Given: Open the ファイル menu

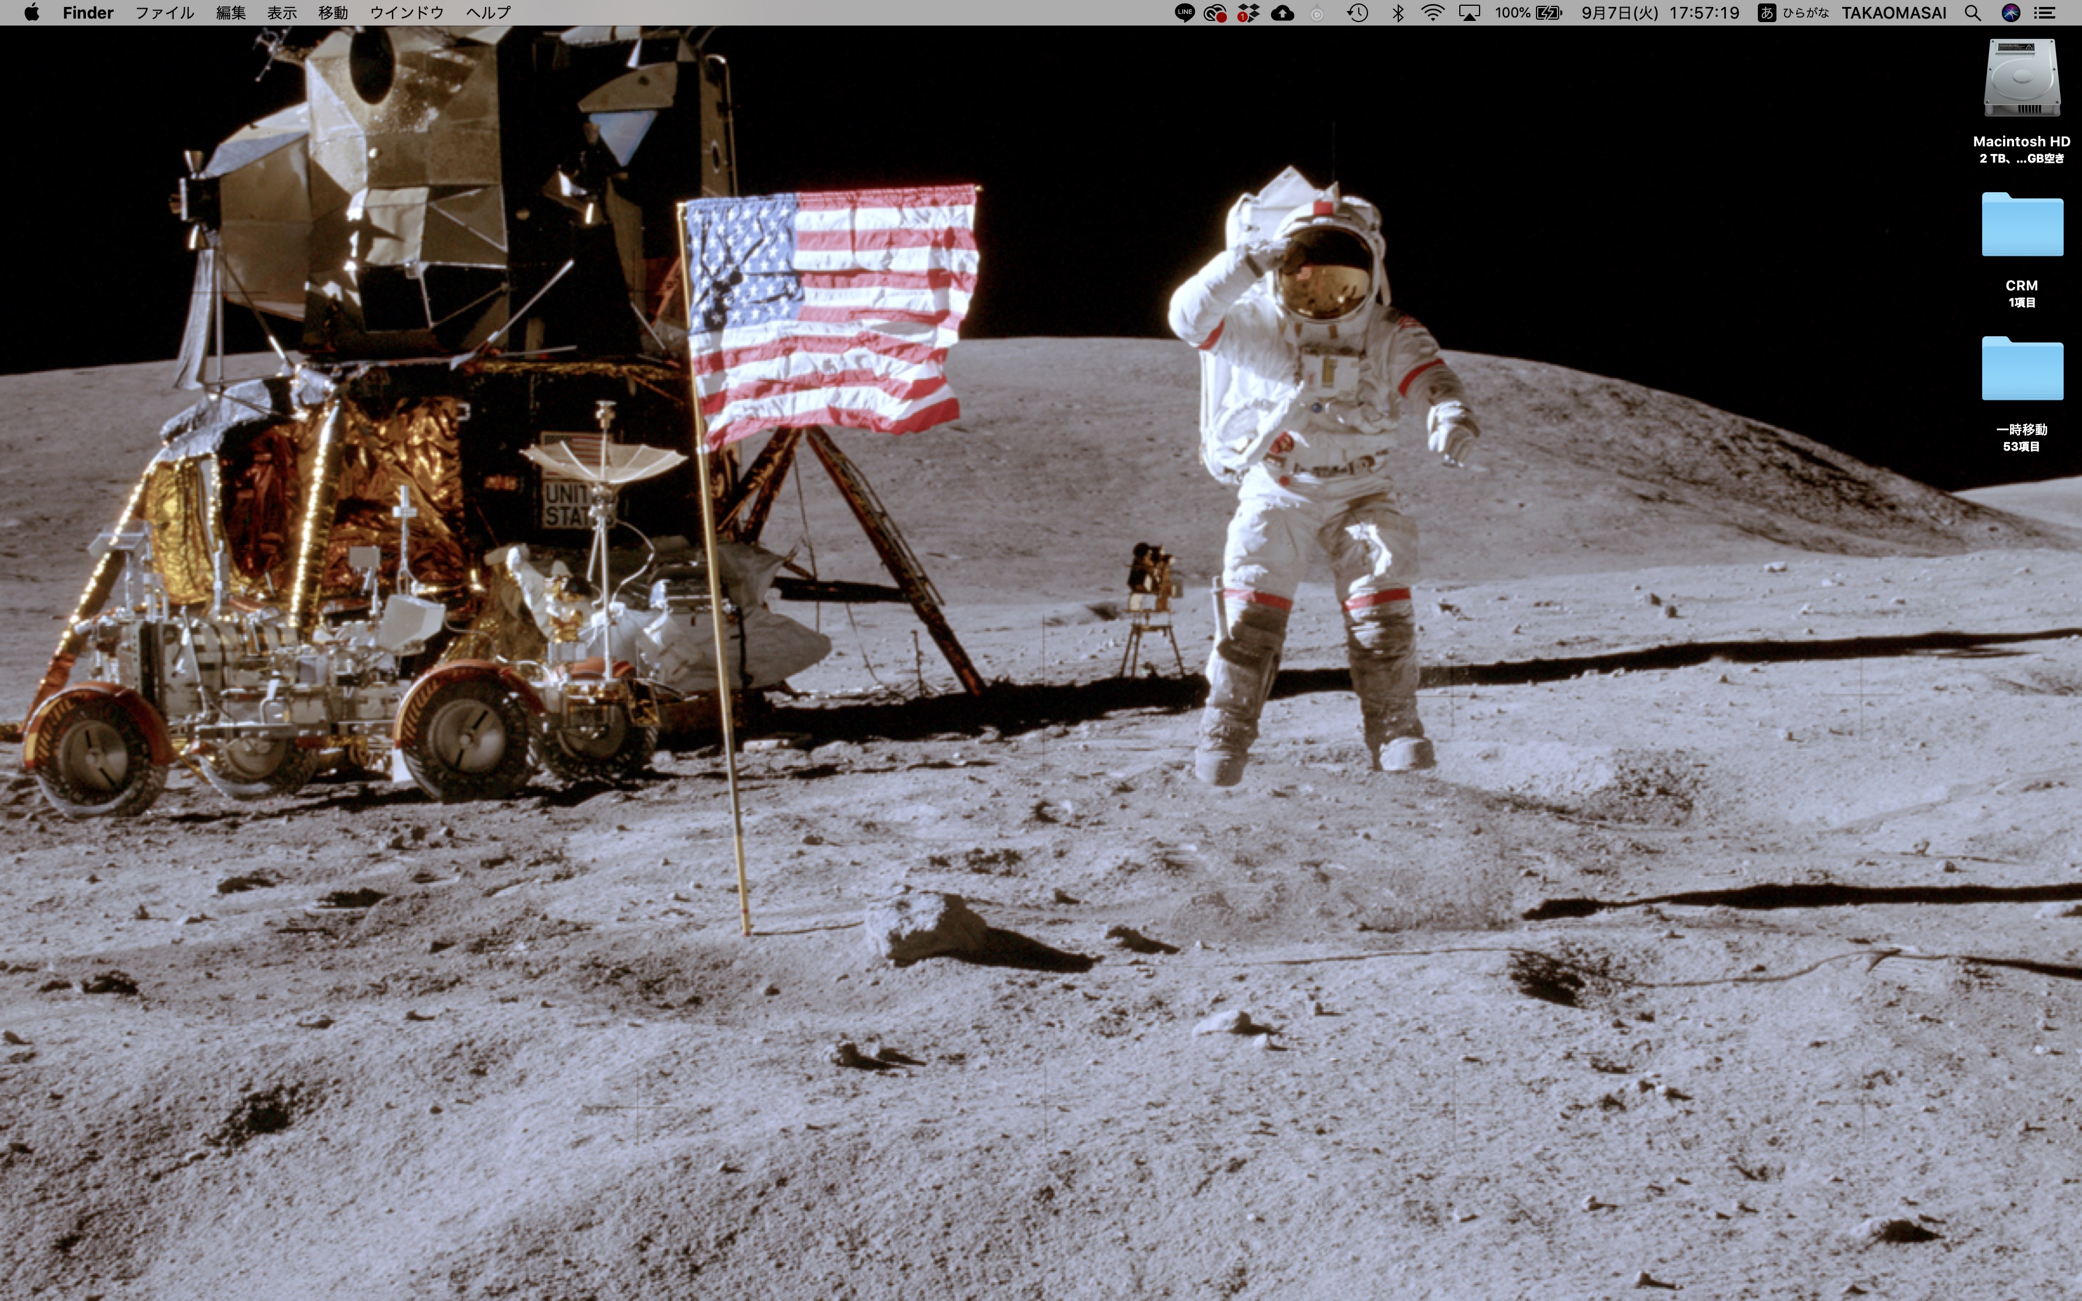Looking at the screenshot, I should coord(164,12).
